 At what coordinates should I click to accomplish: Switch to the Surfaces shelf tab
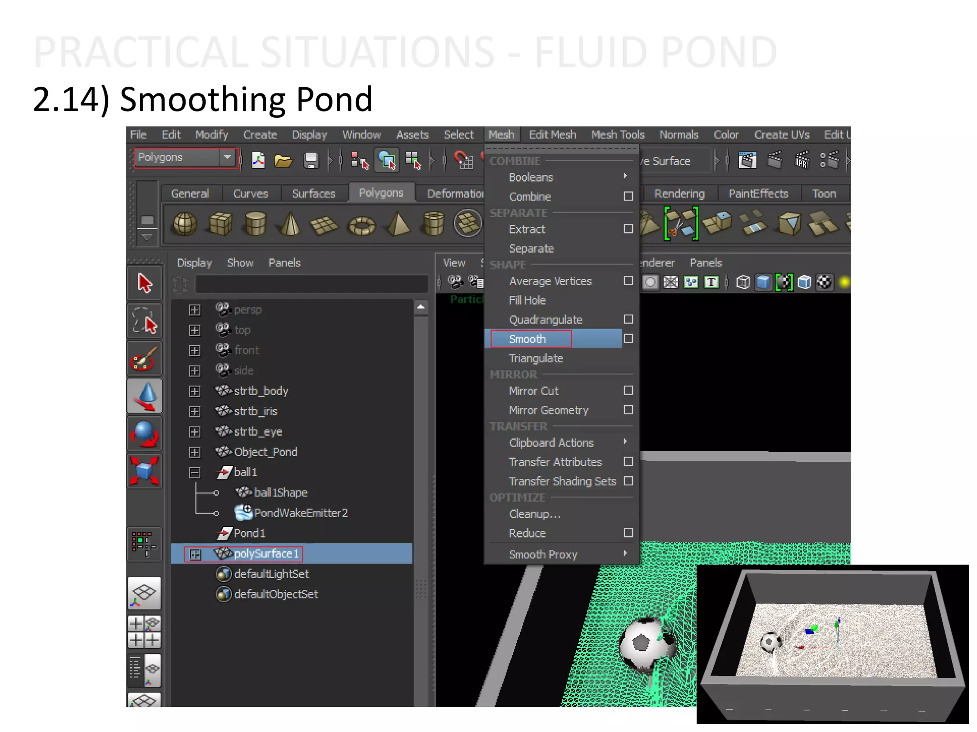[x=313, y=193]
